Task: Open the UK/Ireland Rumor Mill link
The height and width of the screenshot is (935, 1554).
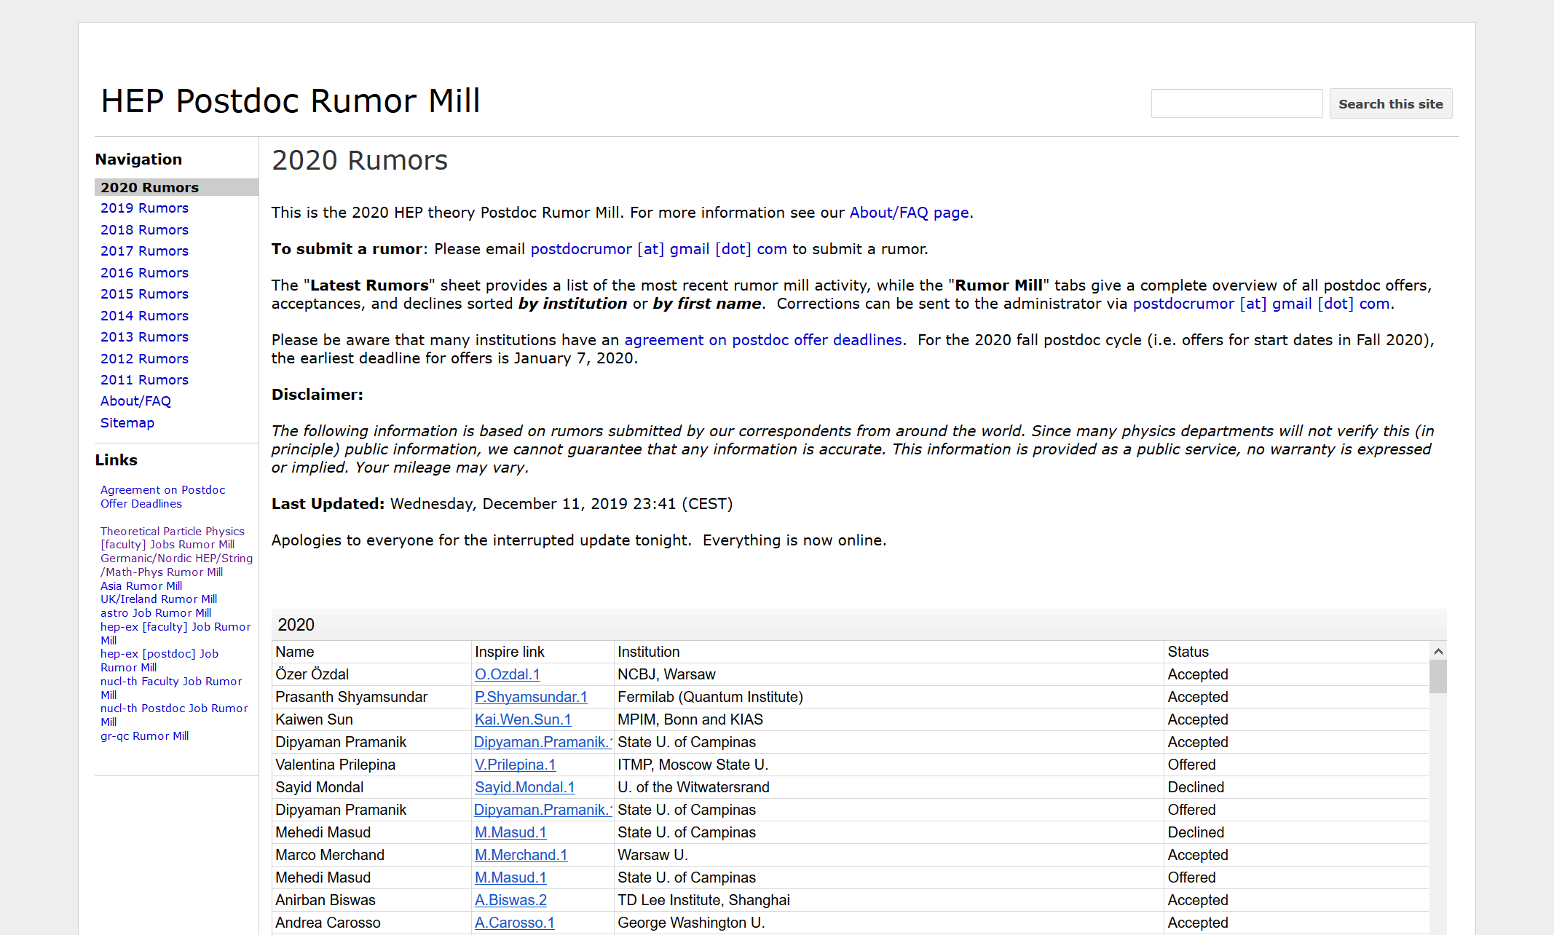Action: (x=159, y=599)
